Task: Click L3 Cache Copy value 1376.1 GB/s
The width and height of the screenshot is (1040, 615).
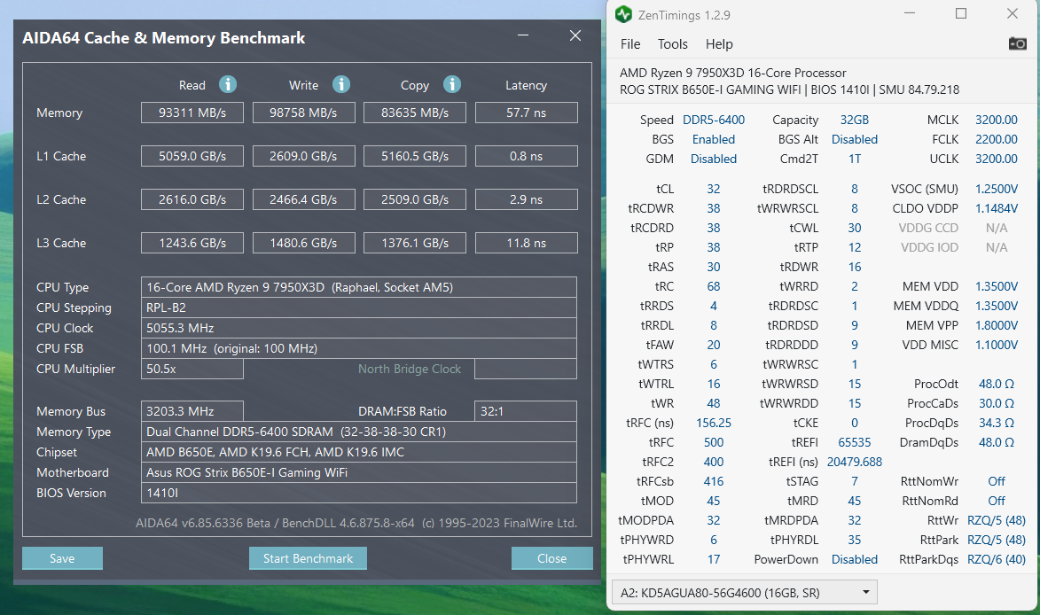Action: pos(415,243)
